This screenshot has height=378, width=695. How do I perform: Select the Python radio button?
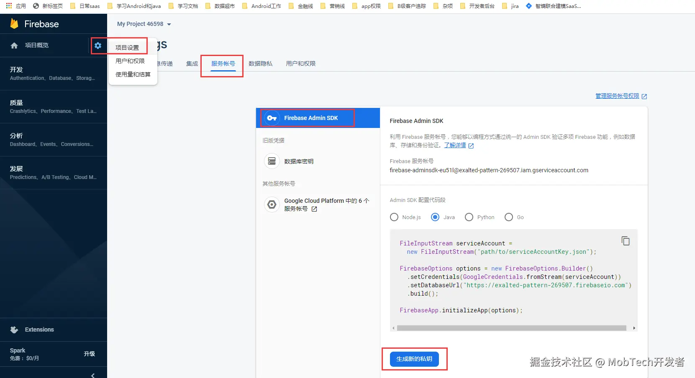point(469,217)
